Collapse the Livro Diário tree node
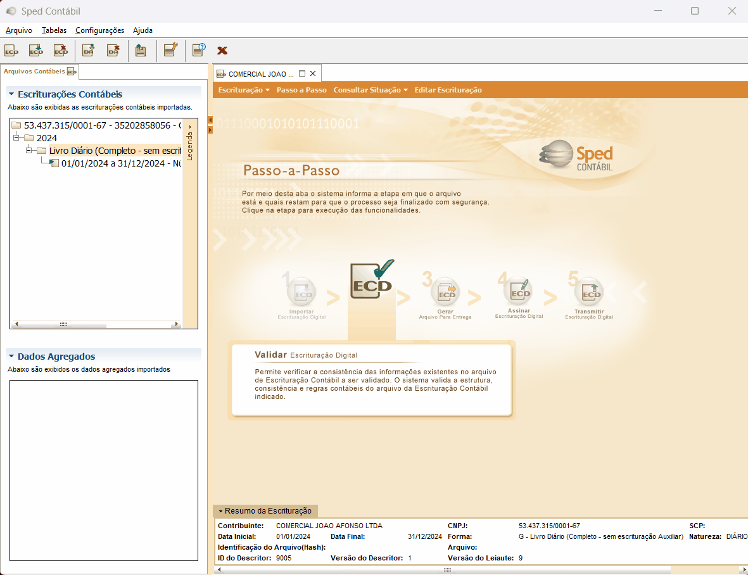748x575 pixels. pyautogui.click(x=29, y=151)
